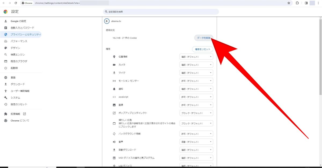Image resolution: width=322 pixels, height=168 pixels.
Task: Click the browser back navigation arrow
Action: 3,3
